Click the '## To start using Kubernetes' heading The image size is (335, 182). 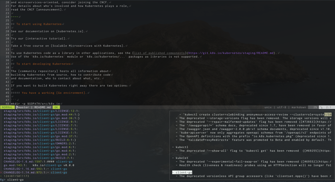pos(36,24)
